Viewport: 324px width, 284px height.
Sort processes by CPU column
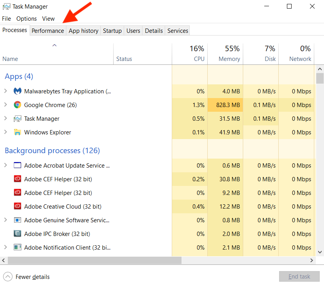click(x=190, y=54)
